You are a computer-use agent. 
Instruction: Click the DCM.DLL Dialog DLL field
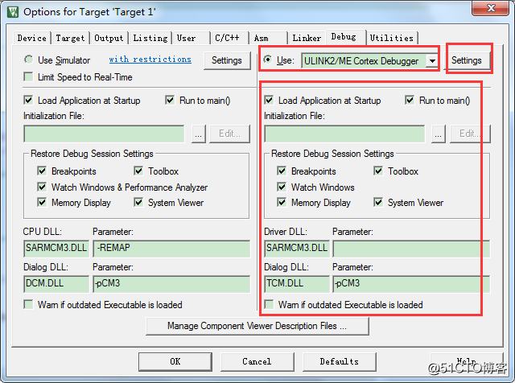(56, 284)
